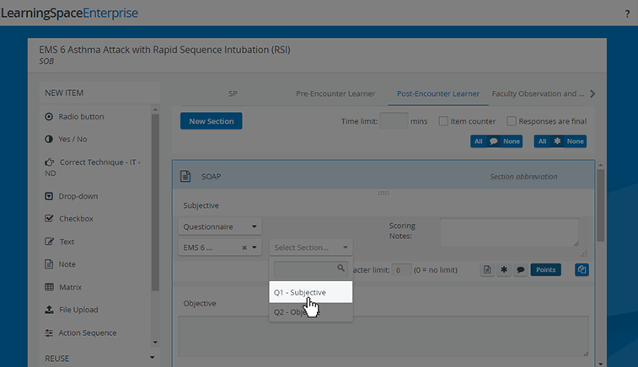The height and width of the screenshot is (367, 638).
Task: Click the New Section button
Action: pos(212,121)
